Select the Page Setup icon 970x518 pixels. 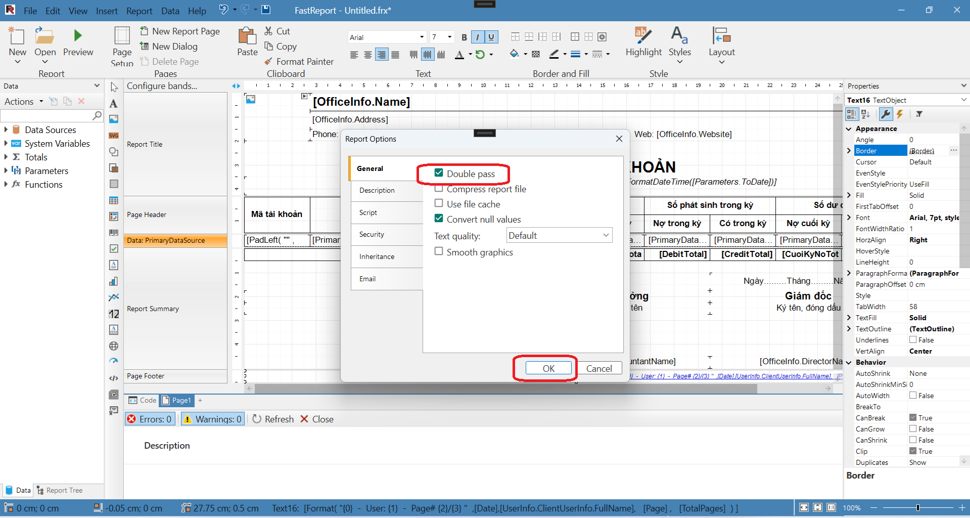(122, 36)
